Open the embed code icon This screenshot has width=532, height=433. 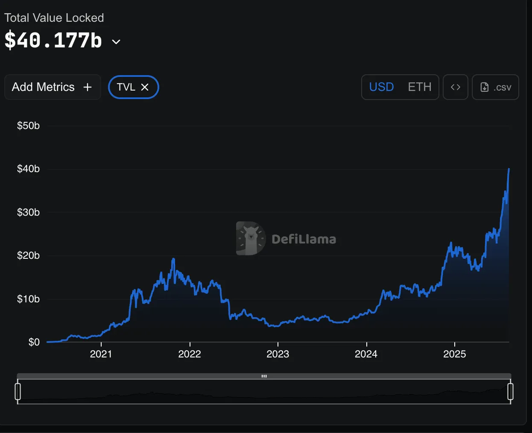(x=455, y=87)
